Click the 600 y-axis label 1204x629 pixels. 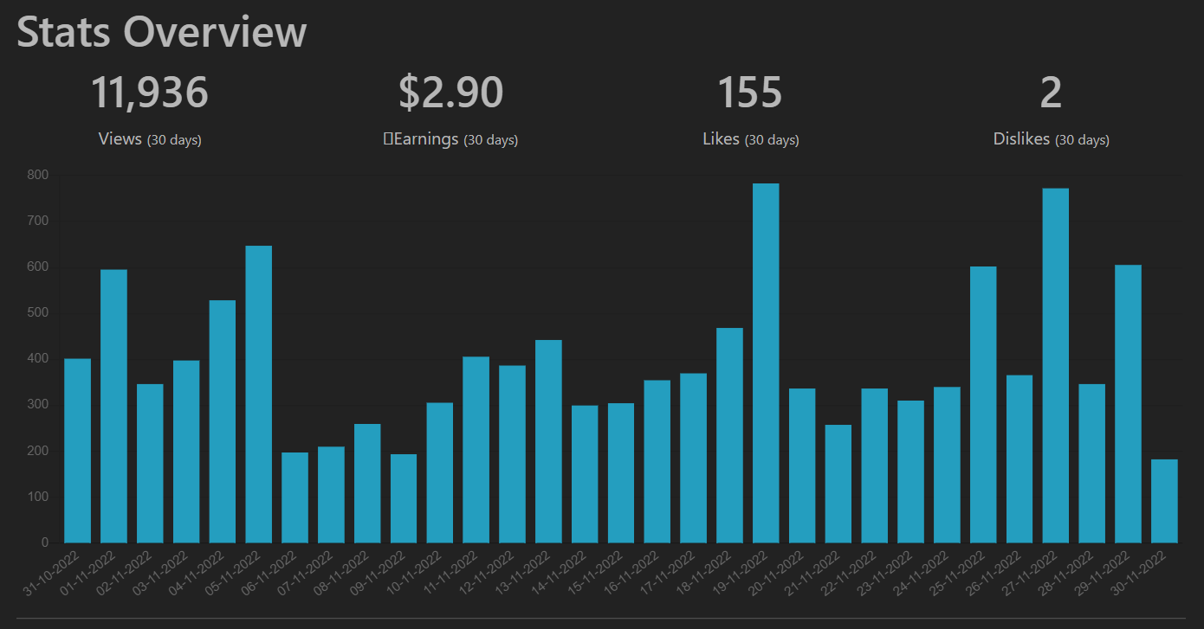coord(38,266)
